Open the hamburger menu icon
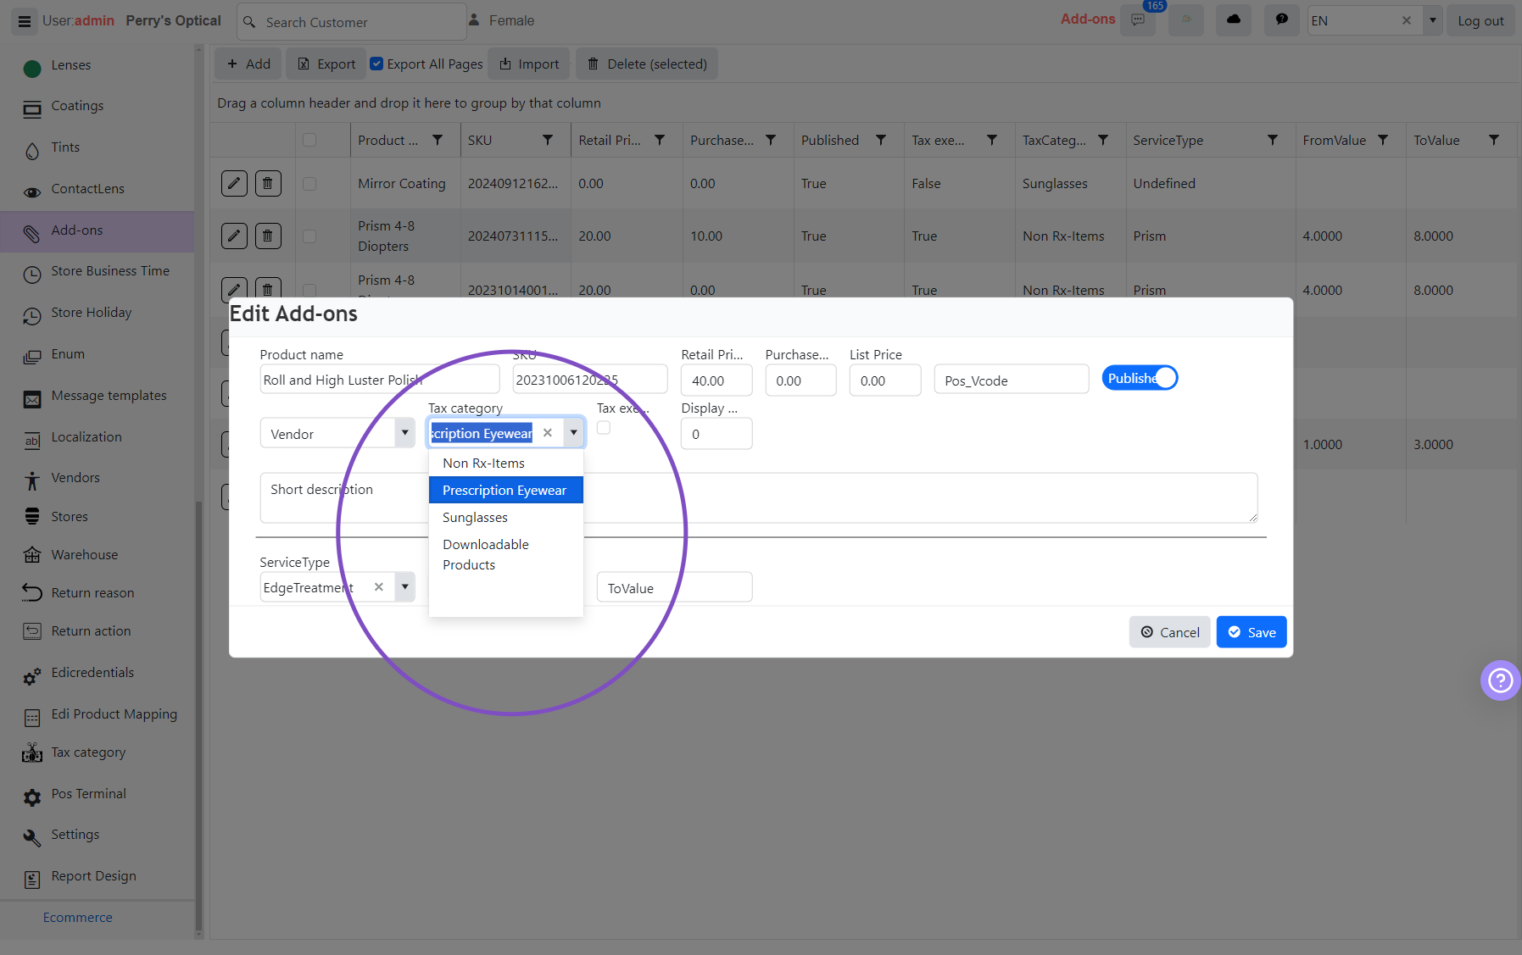The height and width of the screenshot is (955, 1522). (25, 21)
